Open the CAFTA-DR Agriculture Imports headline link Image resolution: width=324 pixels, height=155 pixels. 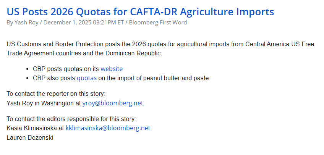click(x=140, y=11)
